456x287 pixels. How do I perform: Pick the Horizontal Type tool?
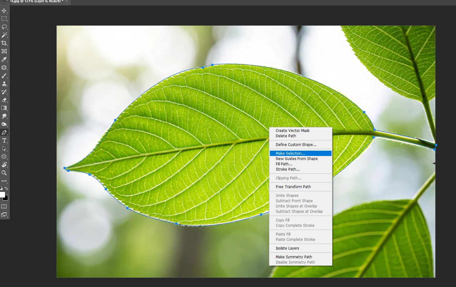[x=4, y=140]
